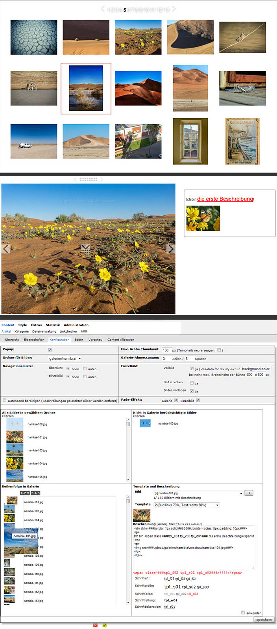Click next page chevron above thumbnail grid

(x=174, y=9)
